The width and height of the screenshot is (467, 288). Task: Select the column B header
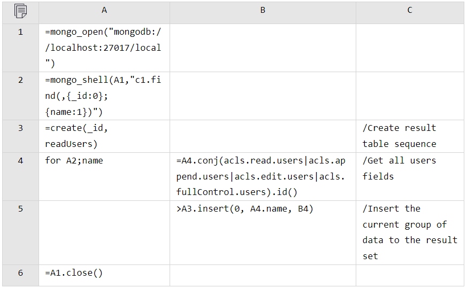click(x=263, y=11)
